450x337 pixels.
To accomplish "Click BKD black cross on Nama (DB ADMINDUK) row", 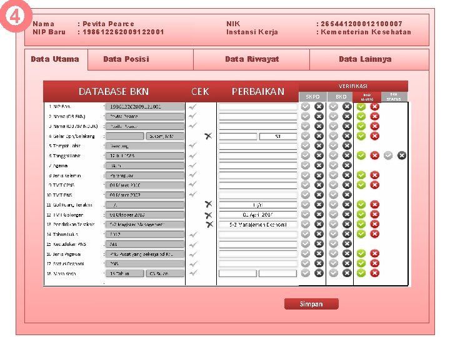I will click(x=347, y=126).
